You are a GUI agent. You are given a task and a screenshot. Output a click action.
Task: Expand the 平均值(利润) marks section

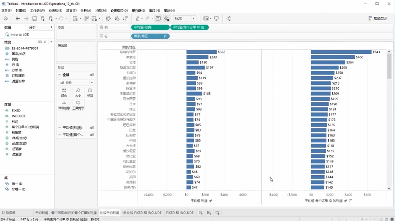[x=59, y=128]
